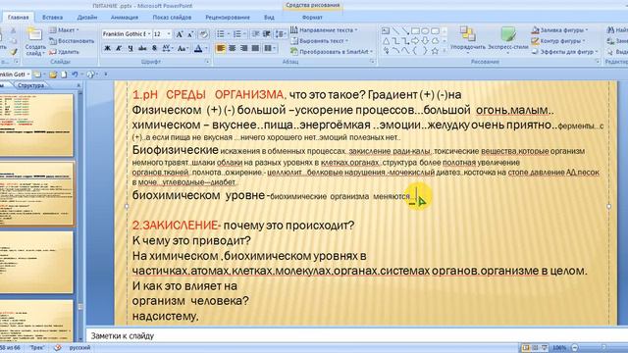628x353 pixels.
Task: Click the undo arrow in quick access toolbar
Action: [75, 75]
